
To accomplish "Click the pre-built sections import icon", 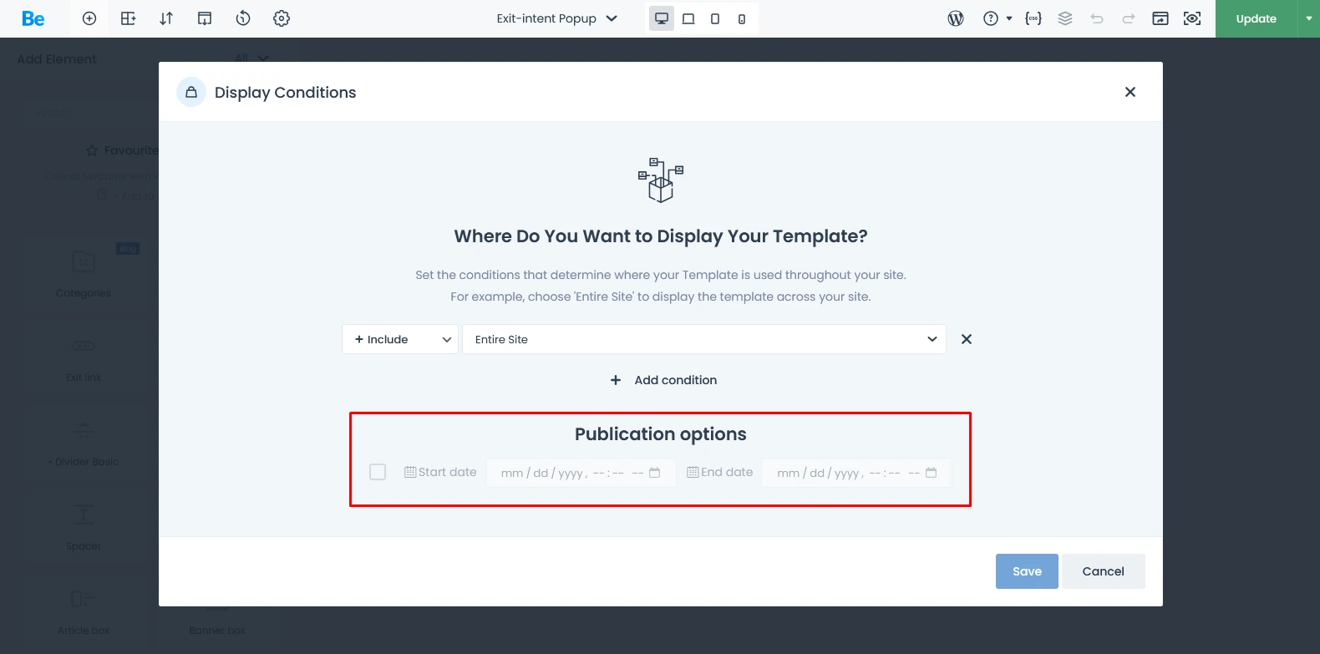I will 205,18.
